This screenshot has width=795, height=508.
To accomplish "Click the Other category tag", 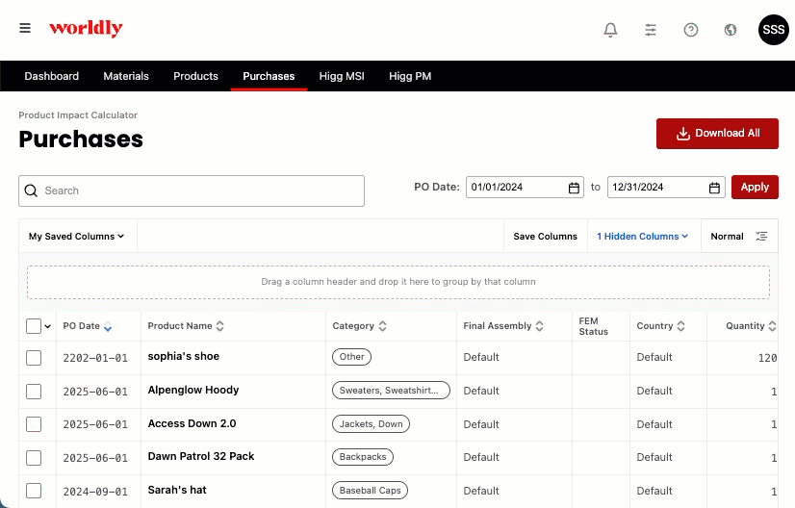I will pyautogui.click(x=352, y=357).
